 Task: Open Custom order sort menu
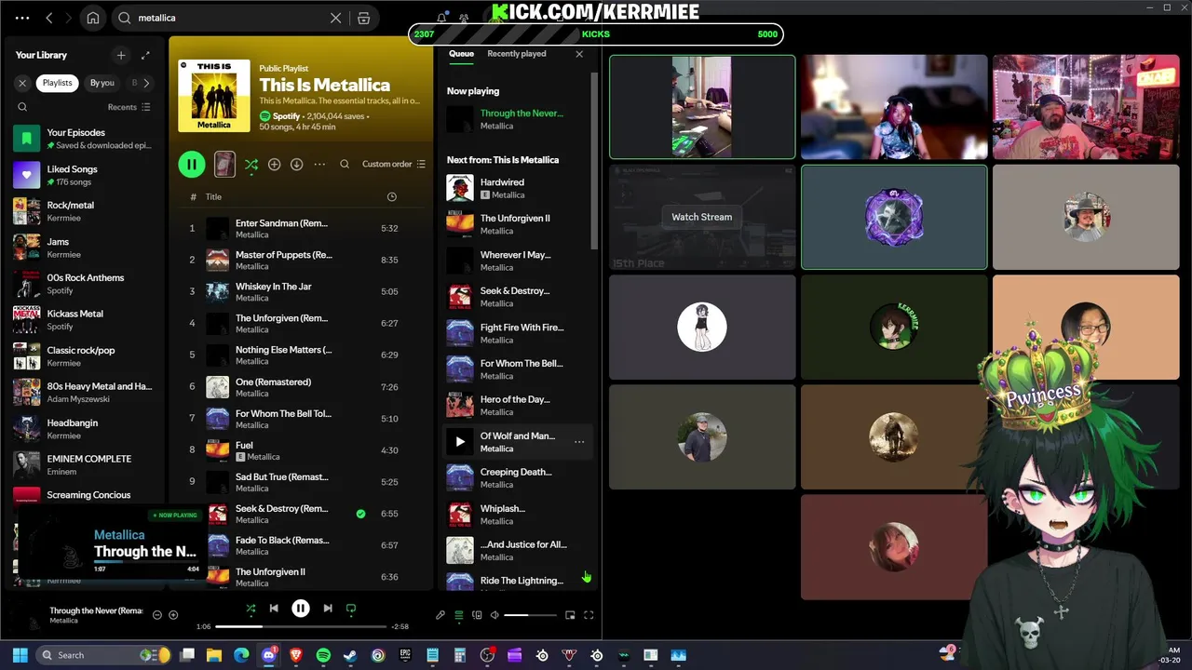click(x=394, y=164)
